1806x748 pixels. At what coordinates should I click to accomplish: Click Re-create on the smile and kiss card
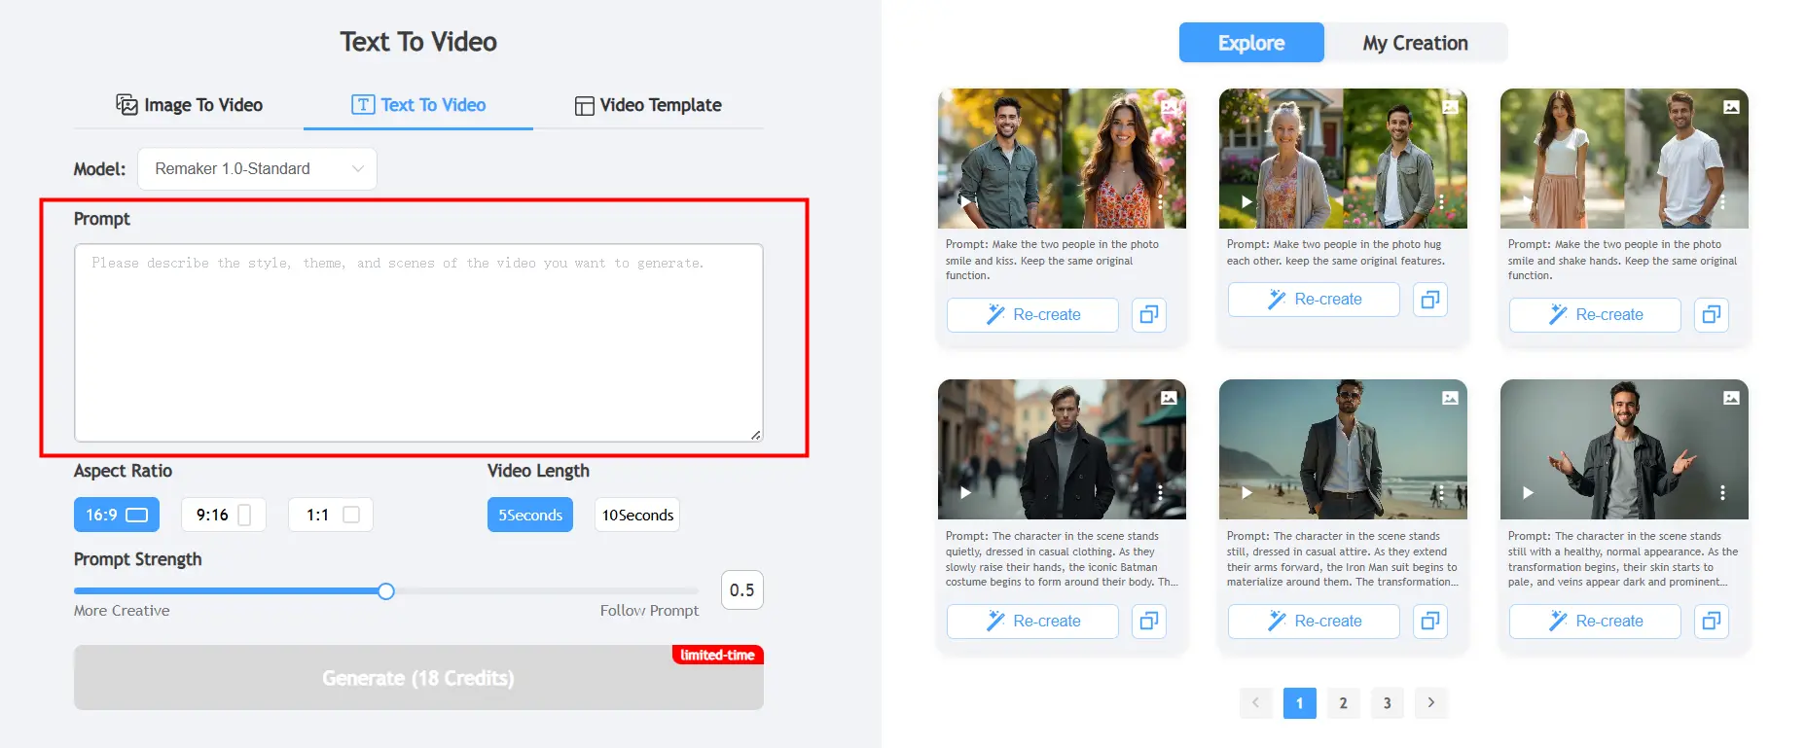coord(1032,315)
